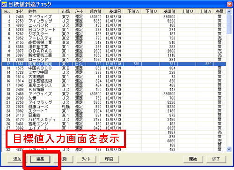Select the ニッパンR row
This screenshot has height=170, width=234.
[114, 25]
